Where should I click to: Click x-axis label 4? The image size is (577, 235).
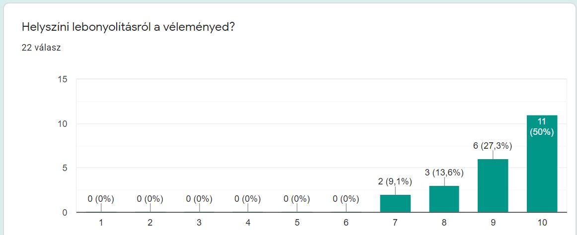tap(248, 222)
